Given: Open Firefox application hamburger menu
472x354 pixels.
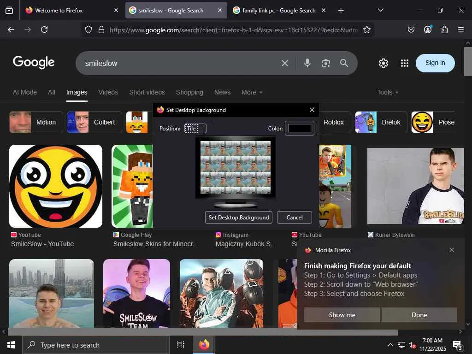Looking at the screenshot, I should (461, 29).
